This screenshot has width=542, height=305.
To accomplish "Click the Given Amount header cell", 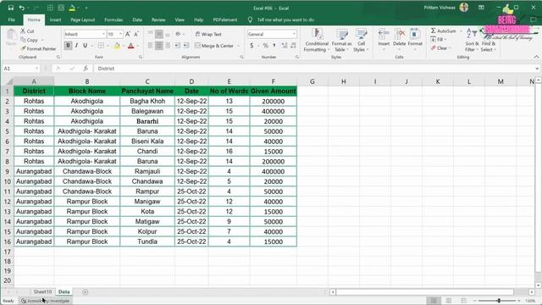I will pyautogui.click(x=273, y=91).
